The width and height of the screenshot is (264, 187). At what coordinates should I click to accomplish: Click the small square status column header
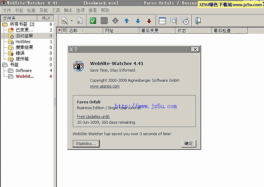click(64, 30)
